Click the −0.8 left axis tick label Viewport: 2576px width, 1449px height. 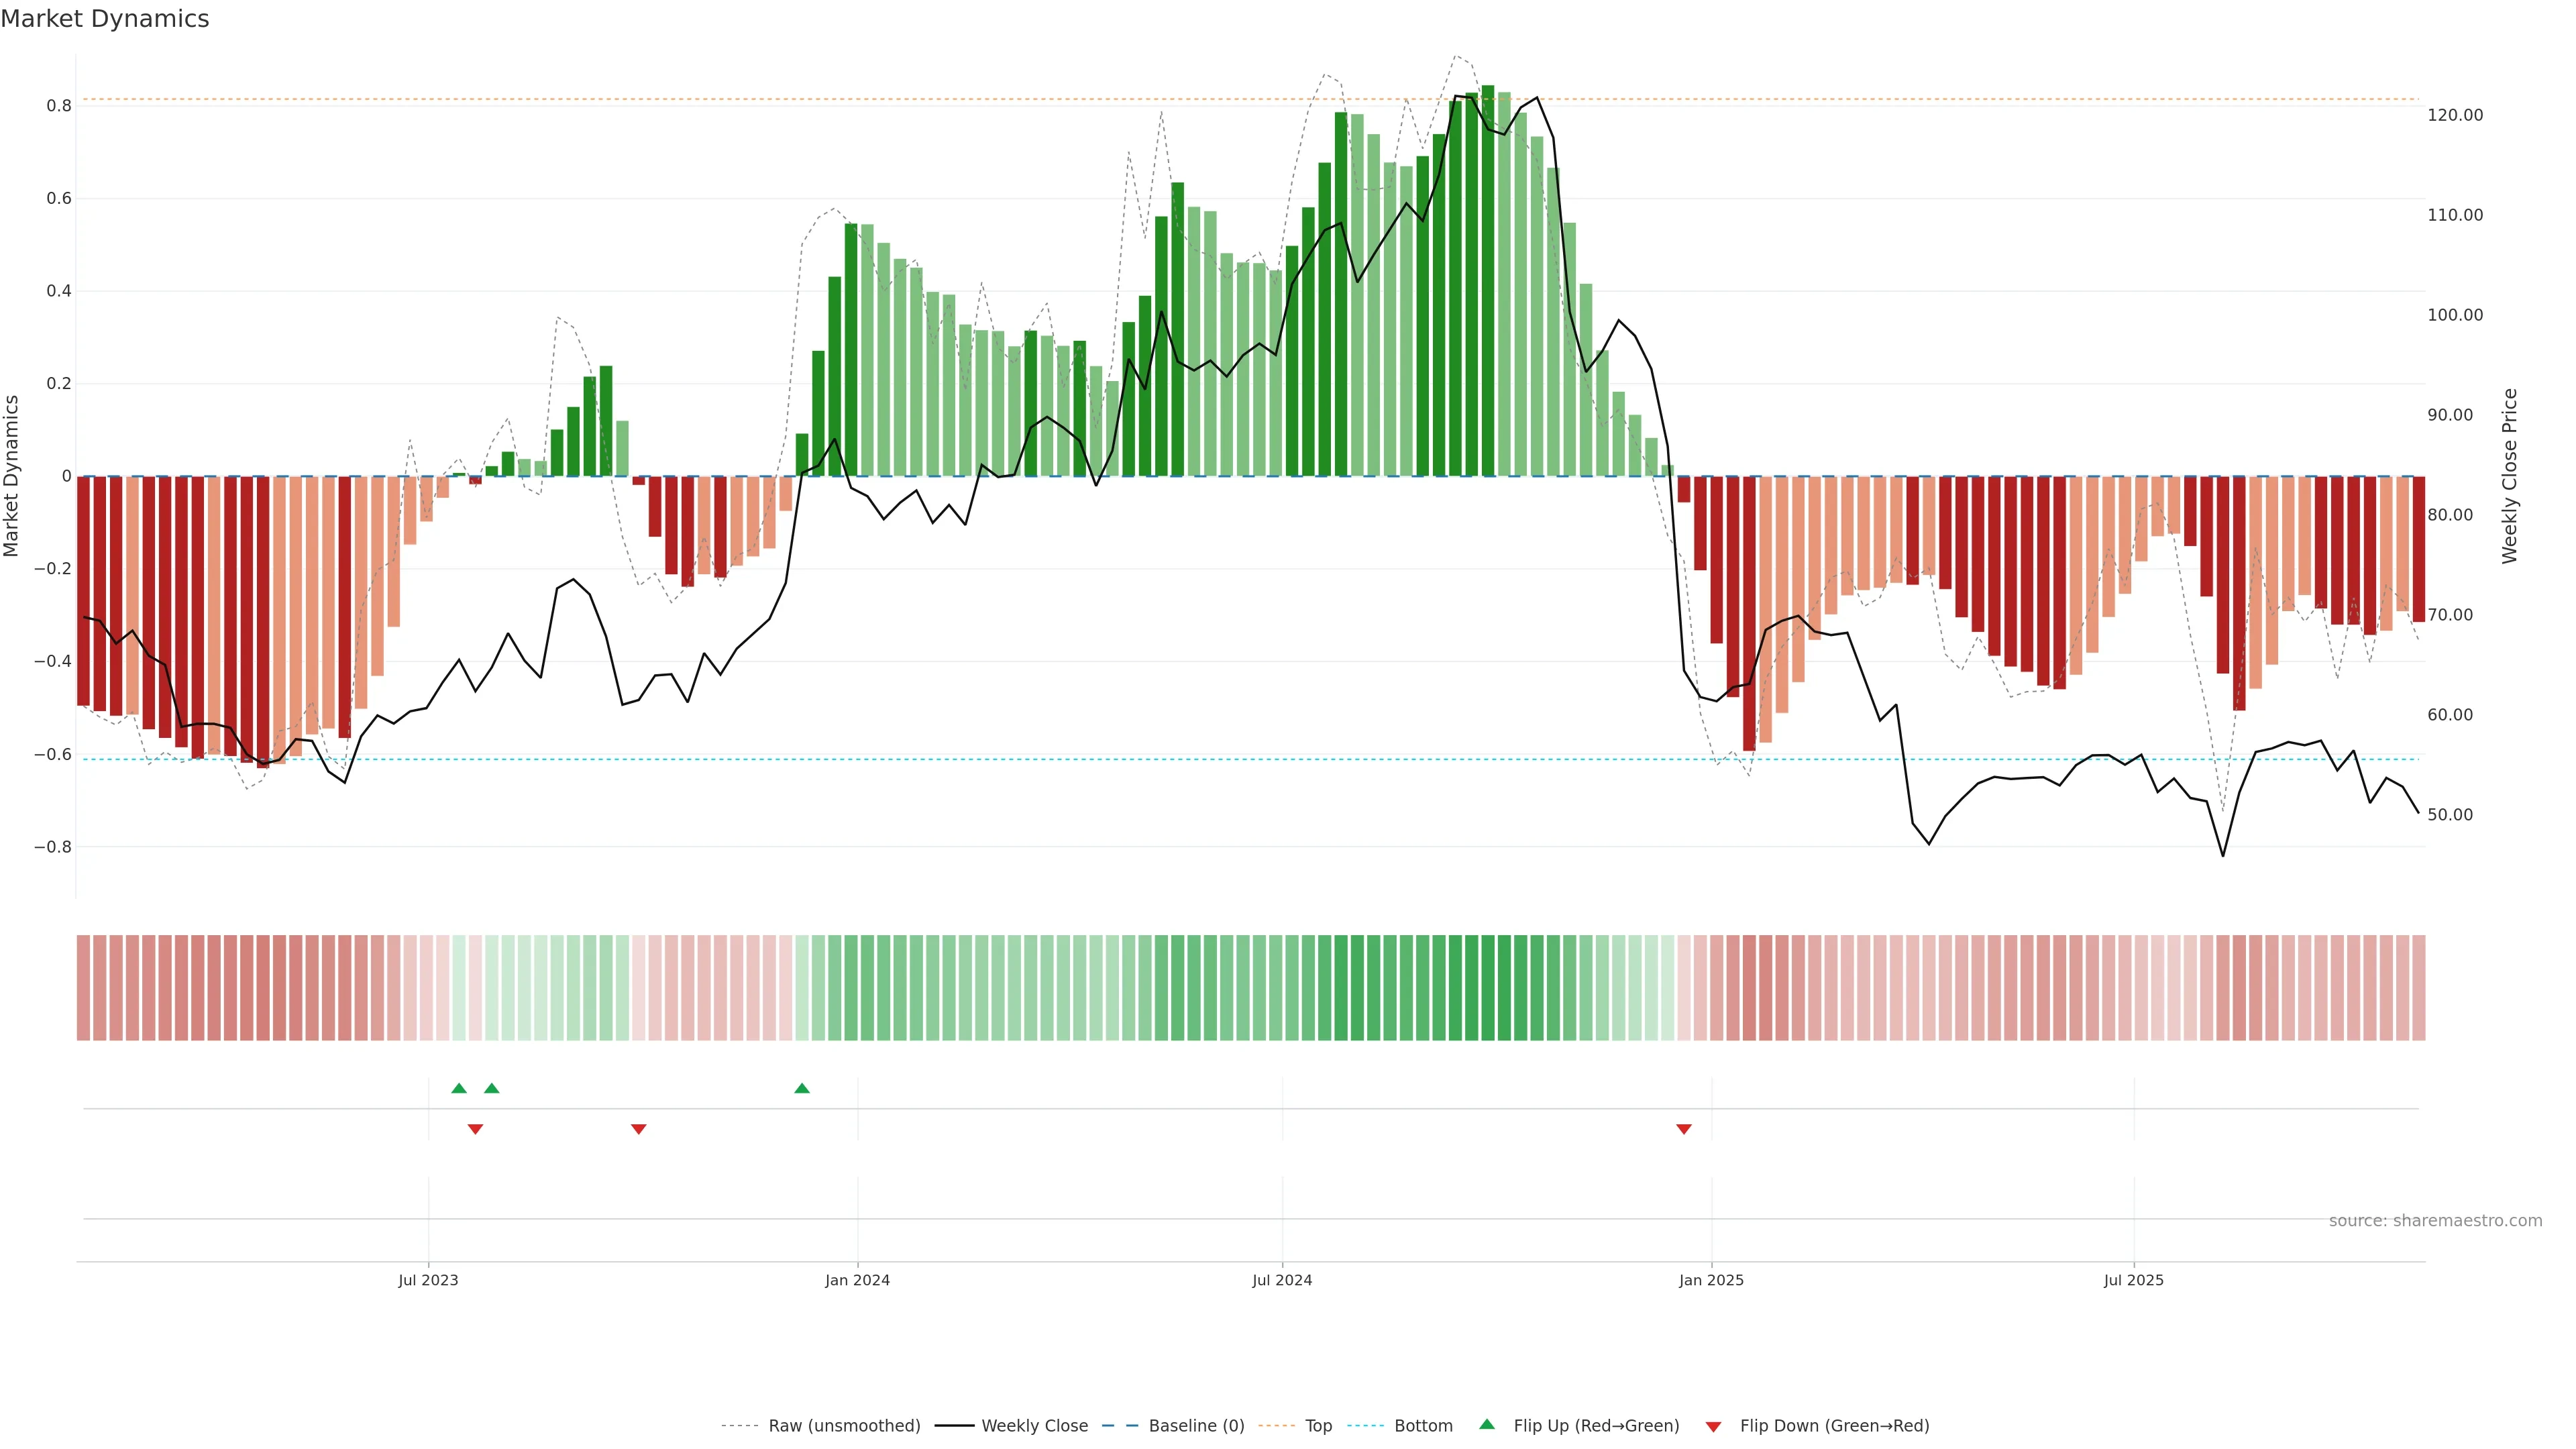click(x=52, y=847)
